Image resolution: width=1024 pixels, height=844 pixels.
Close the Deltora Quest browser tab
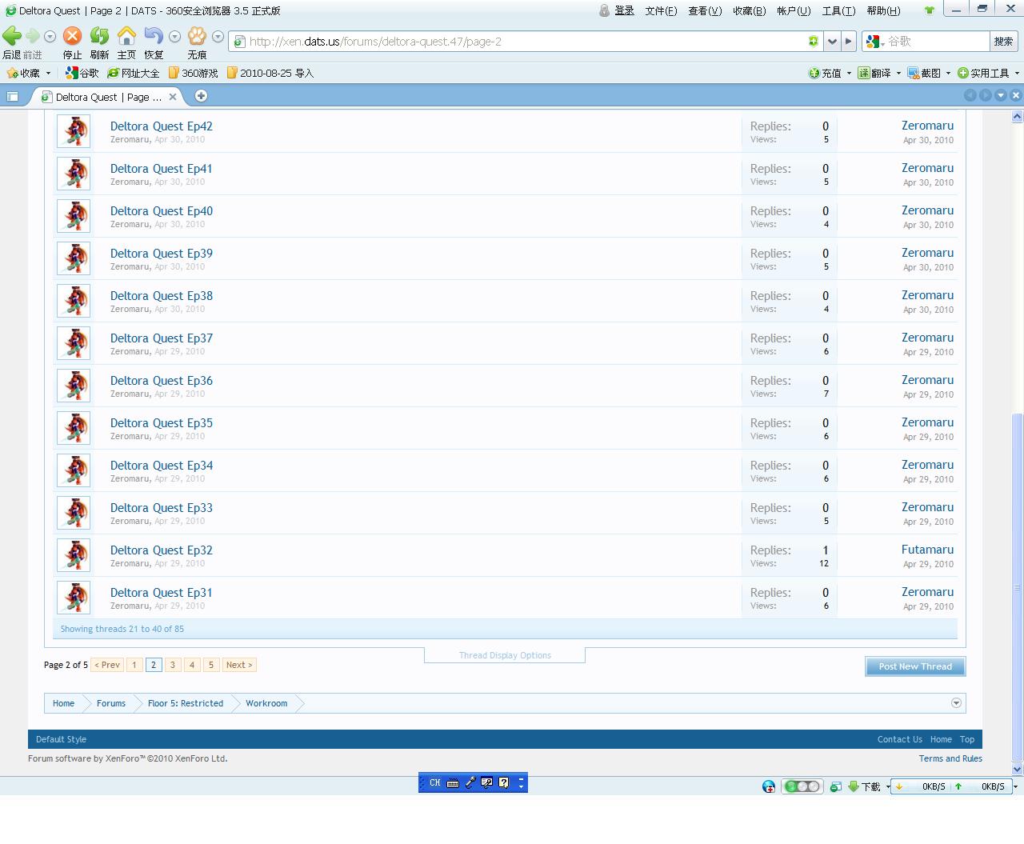pyautogui.click(x=172, y=97)
